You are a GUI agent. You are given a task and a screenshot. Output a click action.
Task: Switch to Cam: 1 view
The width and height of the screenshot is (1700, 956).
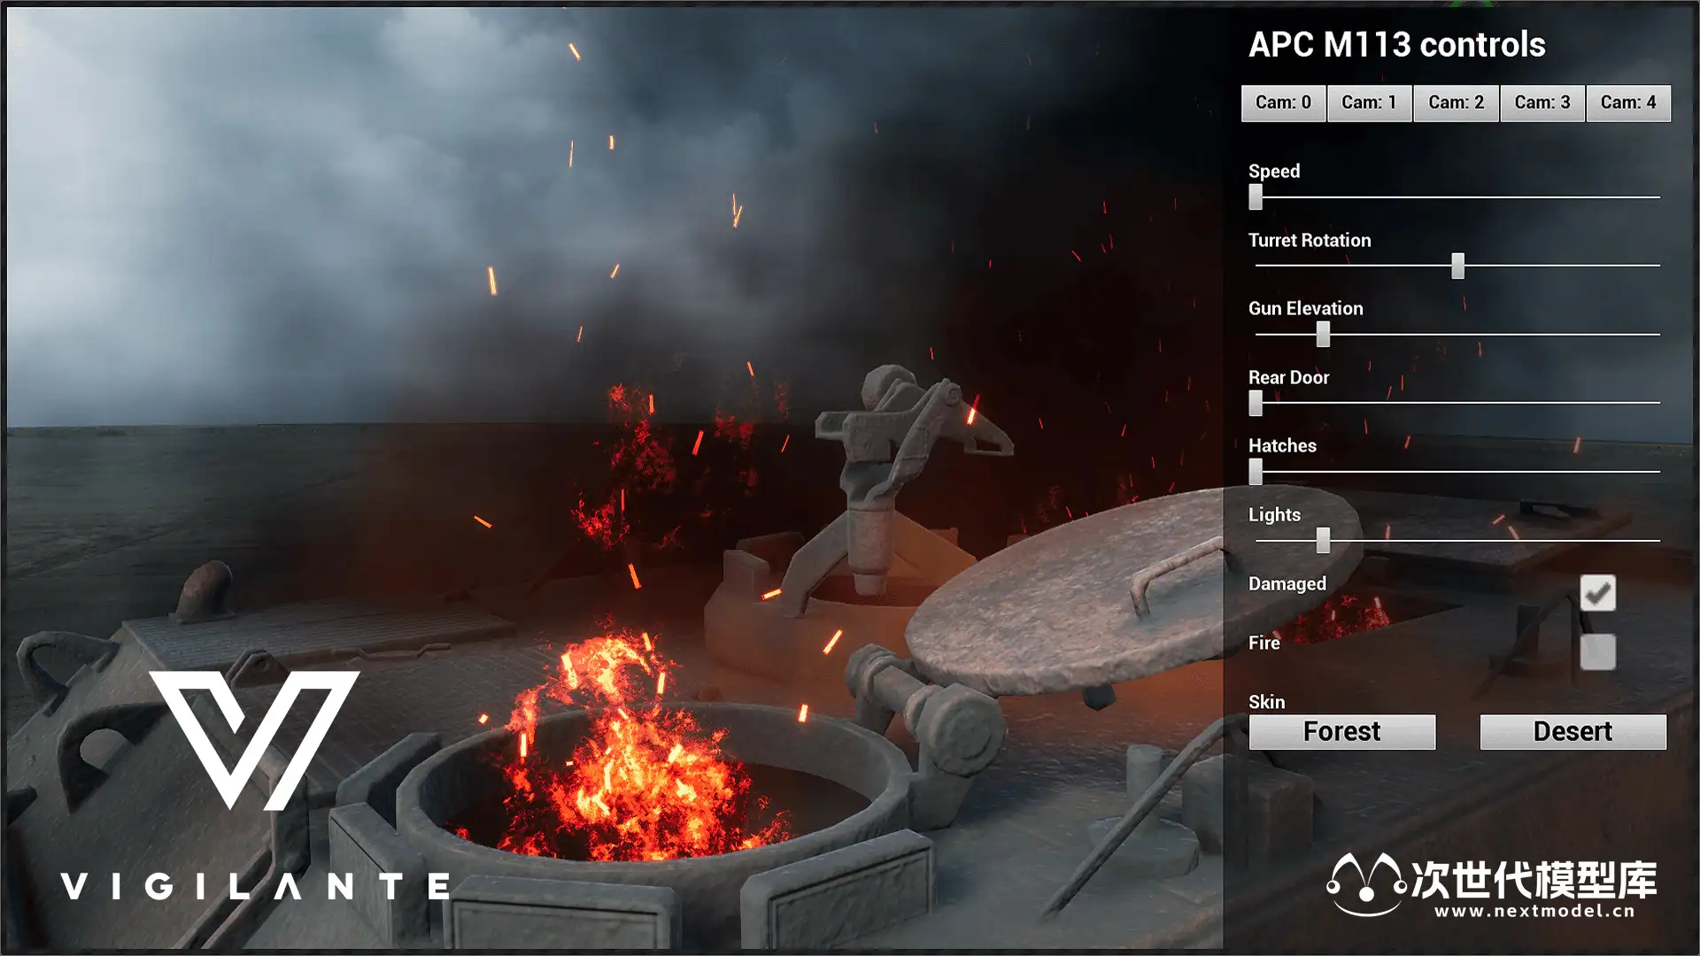click(1369, 103)
